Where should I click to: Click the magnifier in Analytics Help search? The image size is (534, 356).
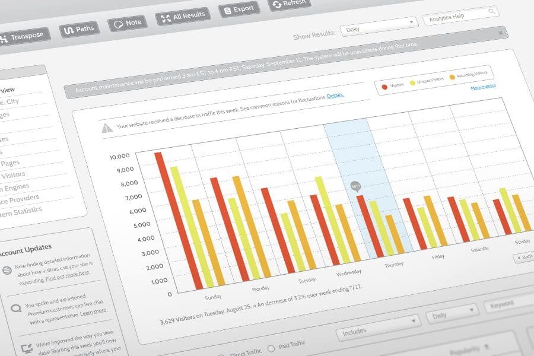(x=491, y=11)
